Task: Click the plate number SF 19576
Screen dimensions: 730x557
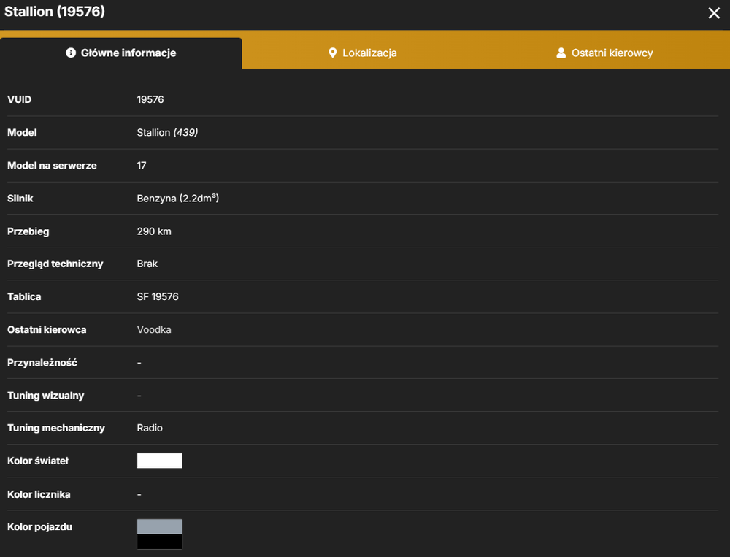Action: pos(158,296)
